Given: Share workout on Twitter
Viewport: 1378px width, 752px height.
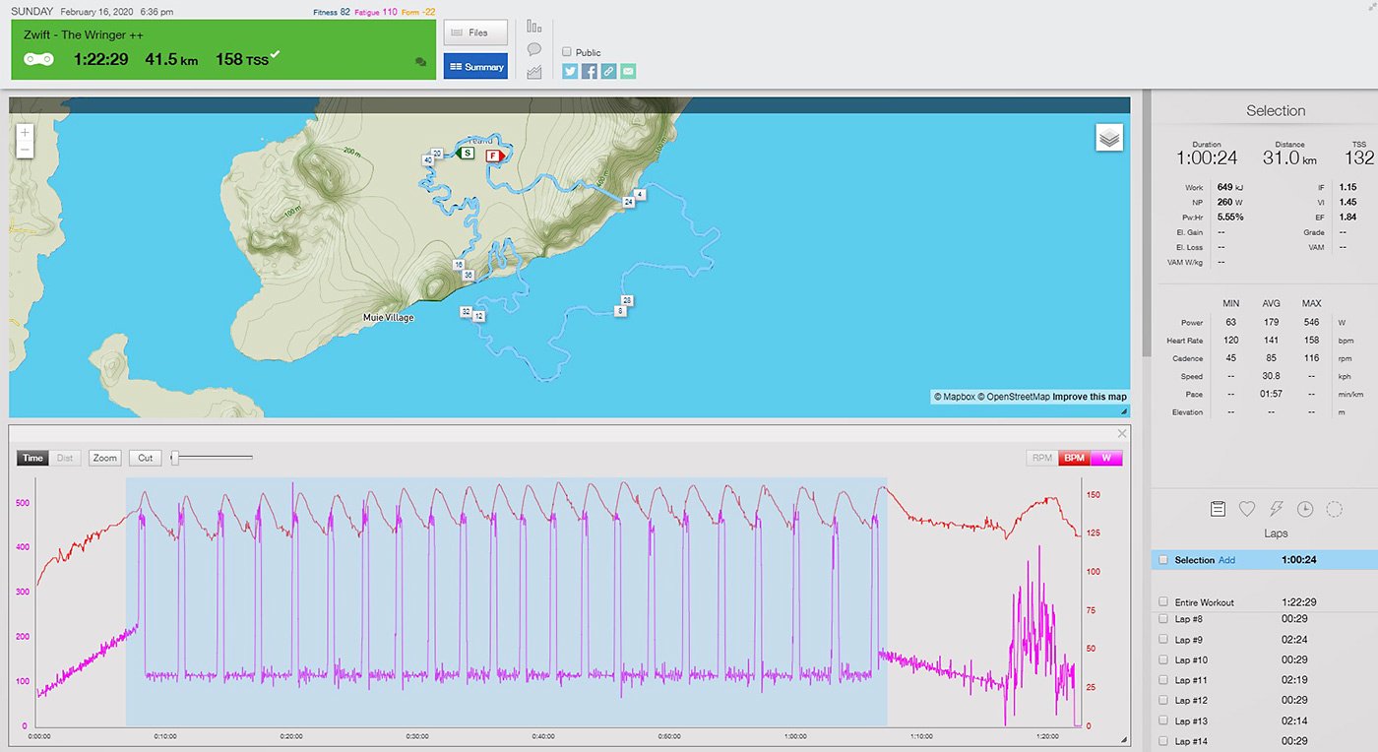Looking at the screenshot, I should pyautogui.click(x=570, y=71).
